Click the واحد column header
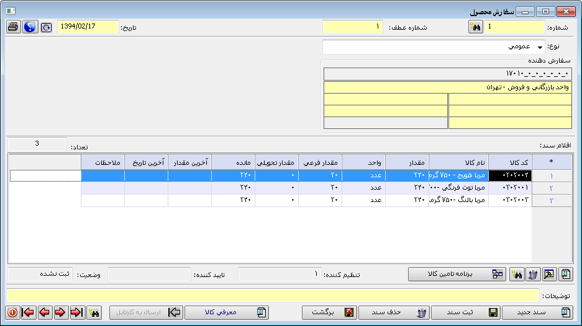The width and height of the screenshot is (582, 326). 363,162
